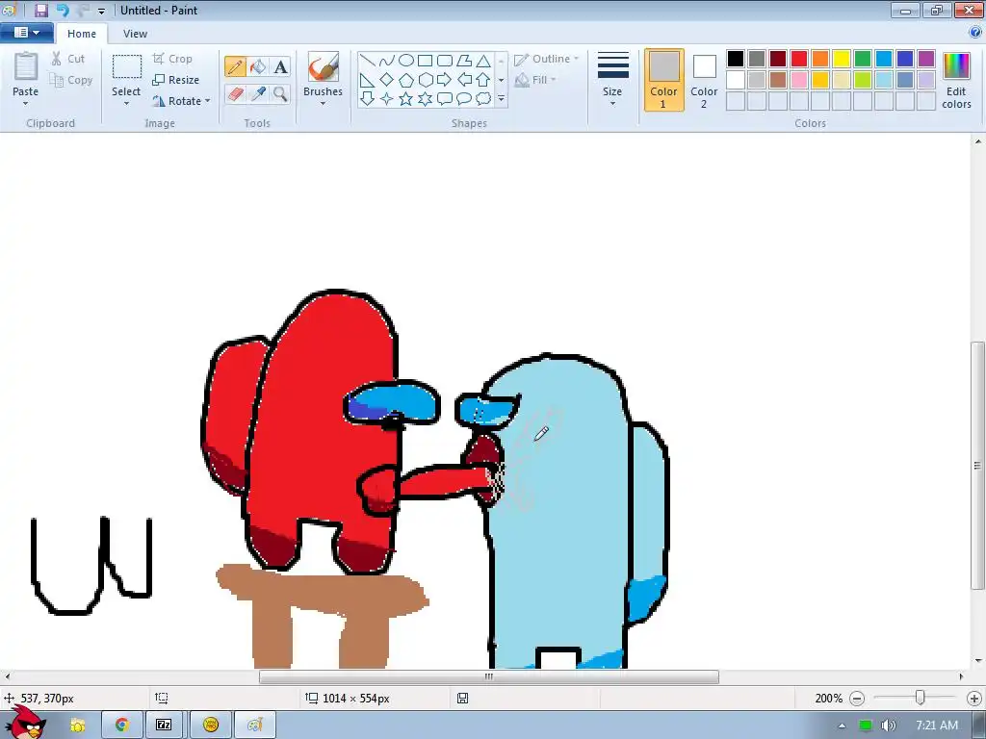The image size is (986, 739).
Task: Choose the Oval callout shape
Action: click(464, 99)
